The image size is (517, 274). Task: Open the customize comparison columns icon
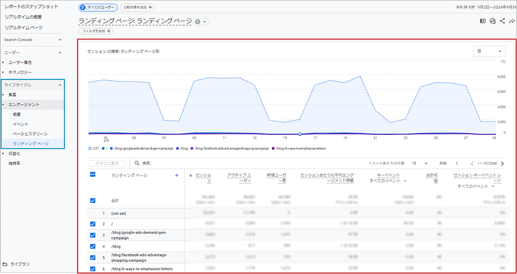[483, 21]
